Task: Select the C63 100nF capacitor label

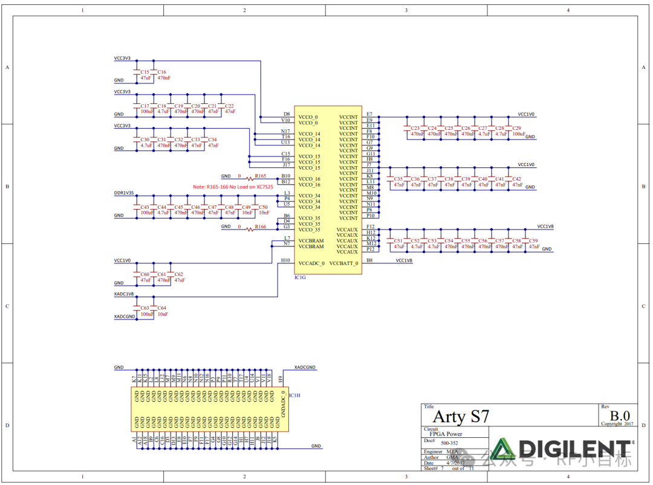Action: pos(146,310)
